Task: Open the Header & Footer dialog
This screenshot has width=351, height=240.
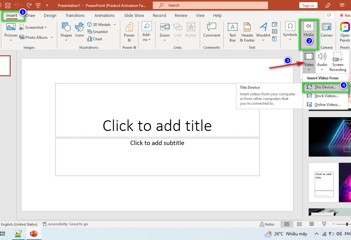Action: pyautogui.click(x=247, y=32)
